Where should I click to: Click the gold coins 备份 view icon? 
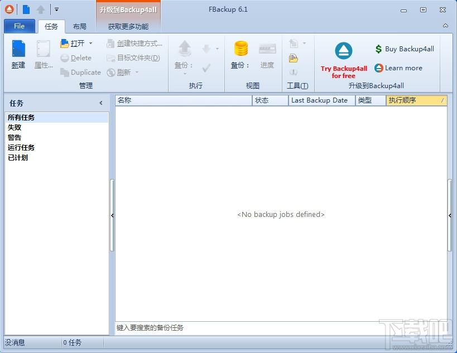tap(240, 49)
